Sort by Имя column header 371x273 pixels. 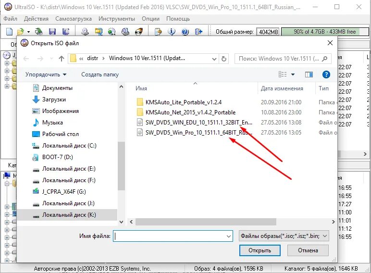[x=141, y=88]
